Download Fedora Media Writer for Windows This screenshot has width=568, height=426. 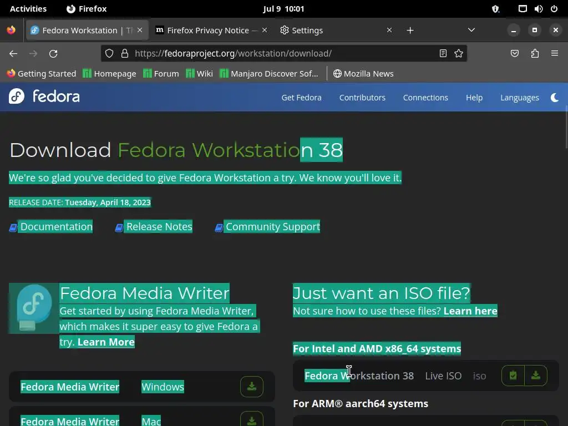[x=252, y=387]
